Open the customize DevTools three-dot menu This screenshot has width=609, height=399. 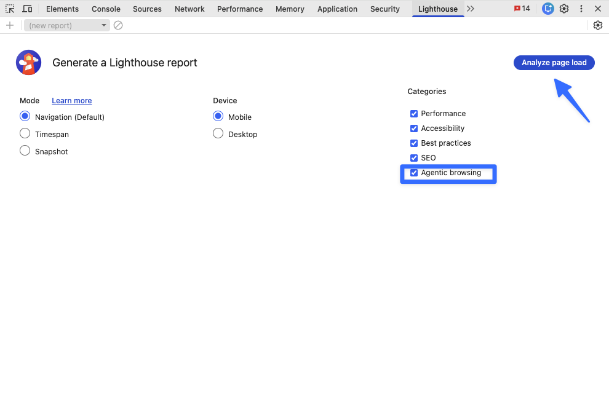click(581, 9)
